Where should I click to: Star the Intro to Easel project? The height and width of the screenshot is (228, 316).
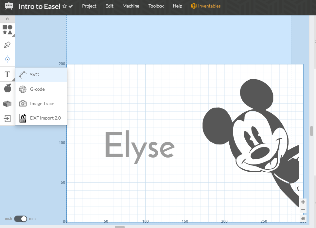(64, 6)
